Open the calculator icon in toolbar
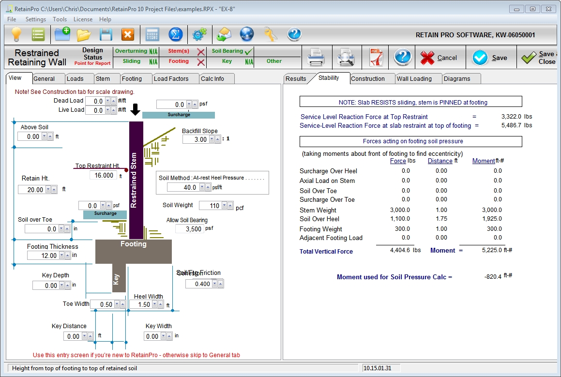 tap(152, 35)
